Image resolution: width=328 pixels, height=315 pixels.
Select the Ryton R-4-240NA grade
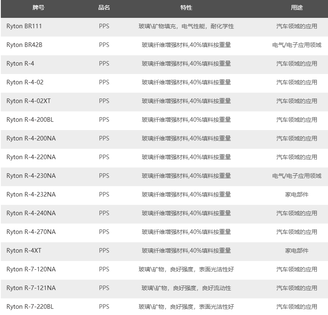pos(31,213)
